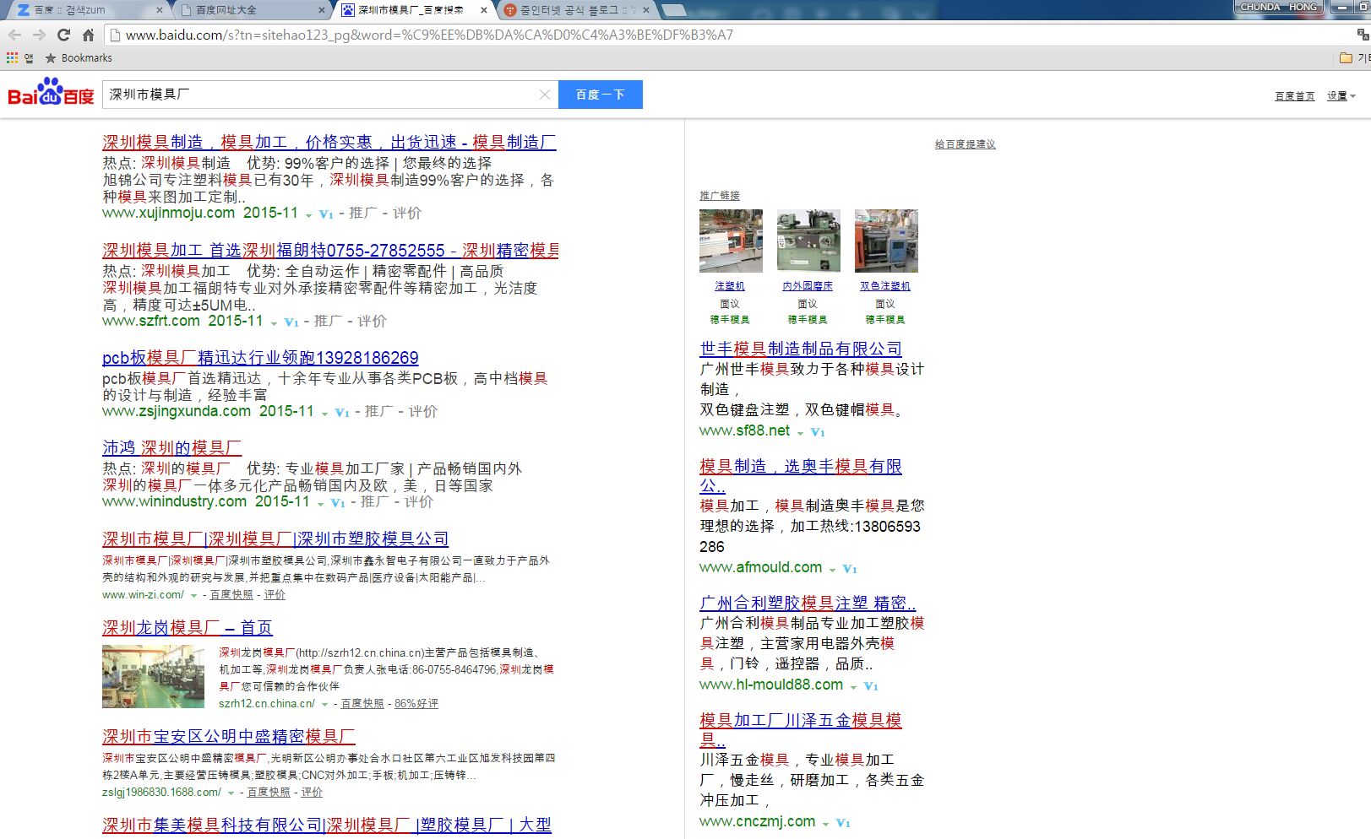Open the 给百度提建议 link
The height and width of the screenshot is (839, 1371).
(x=964, y=143)
